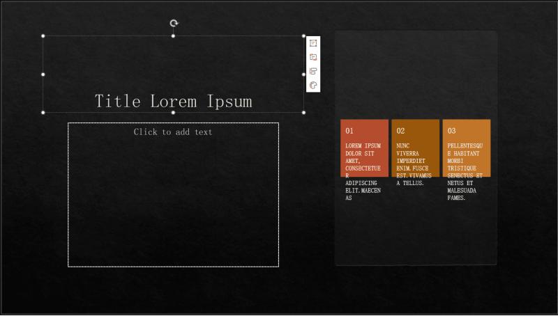Click the top-center handle below the rotate icon
This screenshot has height=316, width=558.
[x=173, y=36]
